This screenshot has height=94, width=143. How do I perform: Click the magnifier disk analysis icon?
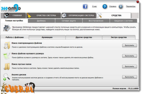[7, 77]
